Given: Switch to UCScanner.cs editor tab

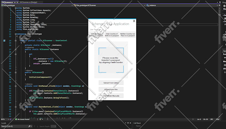Looking at the screenshot, I should 7,2.
